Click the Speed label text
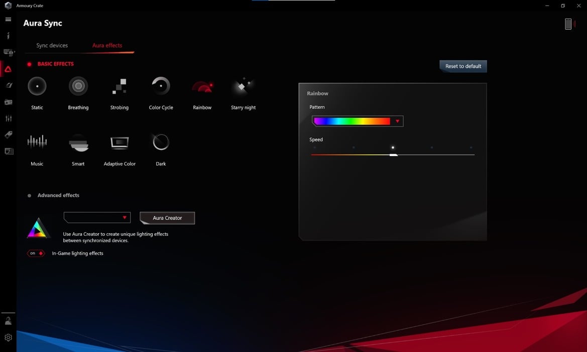Screen dimensions: 587x352 (x=316, y=140)
